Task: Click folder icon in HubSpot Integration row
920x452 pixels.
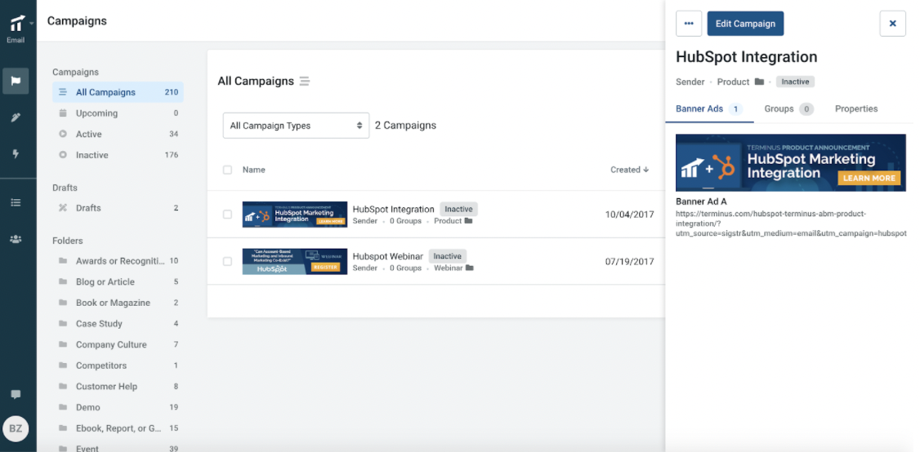Action: (468, 221)
